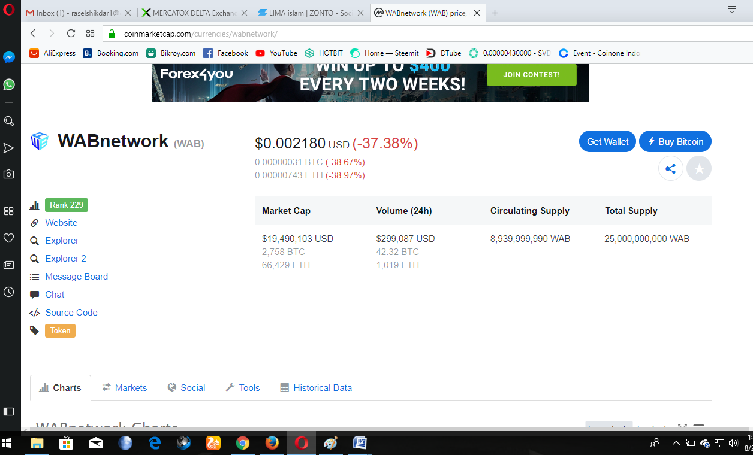Viewport: 753px width, 461px height.
Task: Open the Windows Start menu
Action: [7, 444]
